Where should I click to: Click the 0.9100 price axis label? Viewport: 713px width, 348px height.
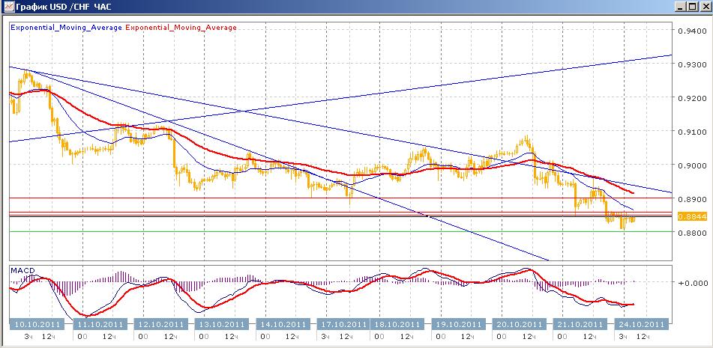pos(692,132)
